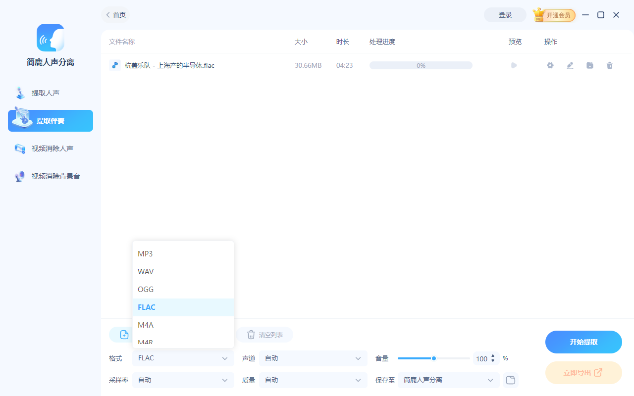Click the 登录 button
The width and height of the screenshot is (634, 396).
tap(505, 15)
